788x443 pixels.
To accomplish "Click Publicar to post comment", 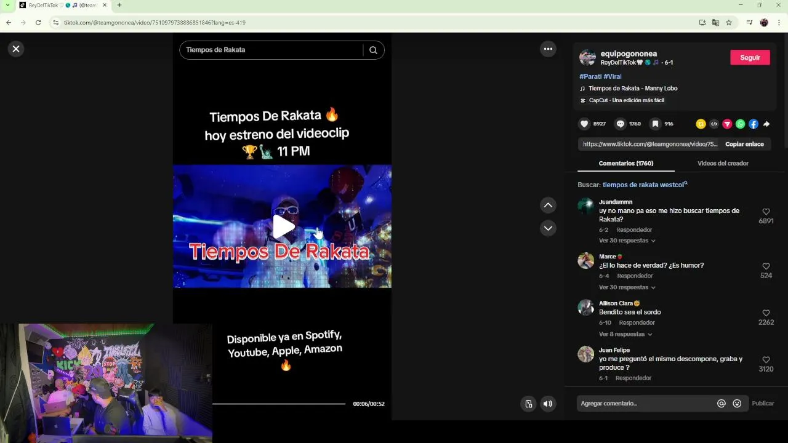I will (763, 404).
